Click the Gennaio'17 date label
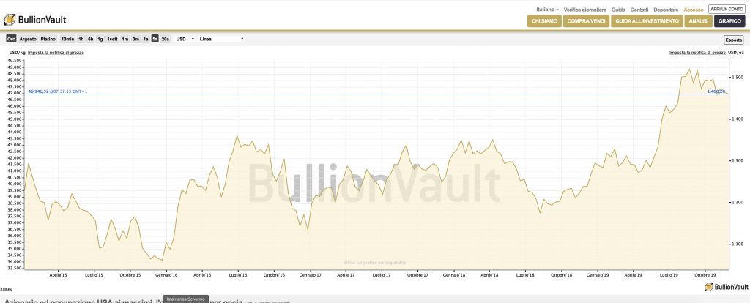 pyautogui.click(x=310, y=275)
